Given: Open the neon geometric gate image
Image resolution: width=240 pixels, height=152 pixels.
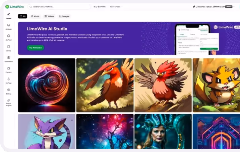Looking at the screenshot, I should [216, 131].
